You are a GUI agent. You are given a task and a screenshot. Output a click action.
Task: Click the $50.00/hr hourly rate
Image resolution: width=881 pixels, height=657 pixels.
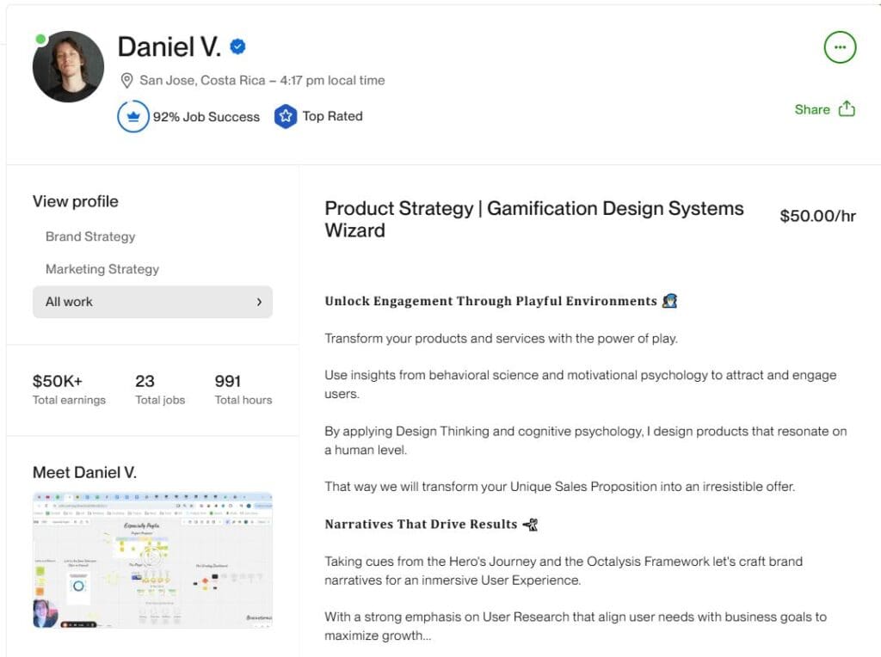tap(817, 216)
